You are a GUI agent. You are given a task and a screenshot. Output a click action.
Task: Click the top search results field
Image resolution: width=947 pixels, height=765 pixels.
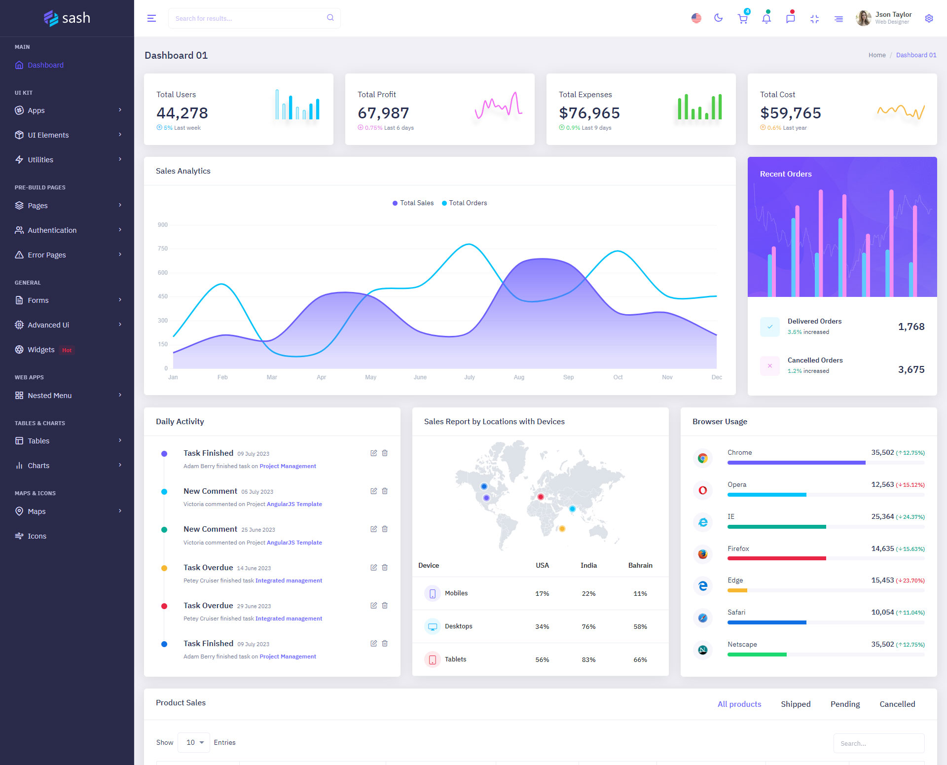click(247, 18)
